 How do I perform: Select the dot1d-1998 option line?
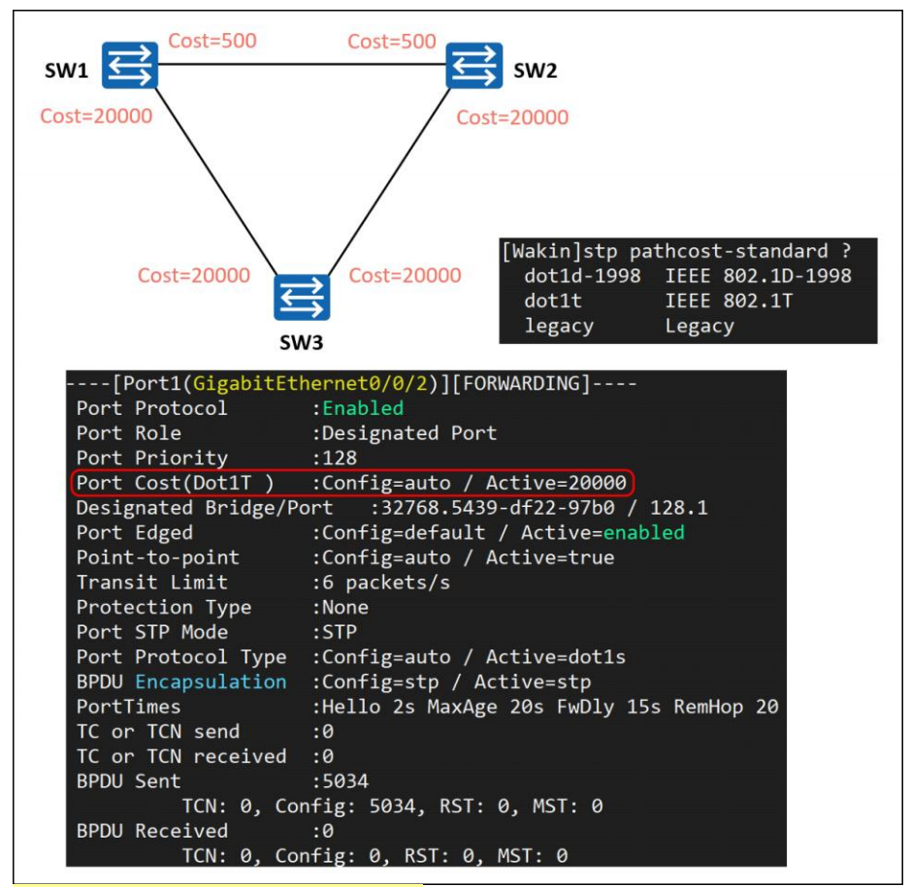[688, 275]
